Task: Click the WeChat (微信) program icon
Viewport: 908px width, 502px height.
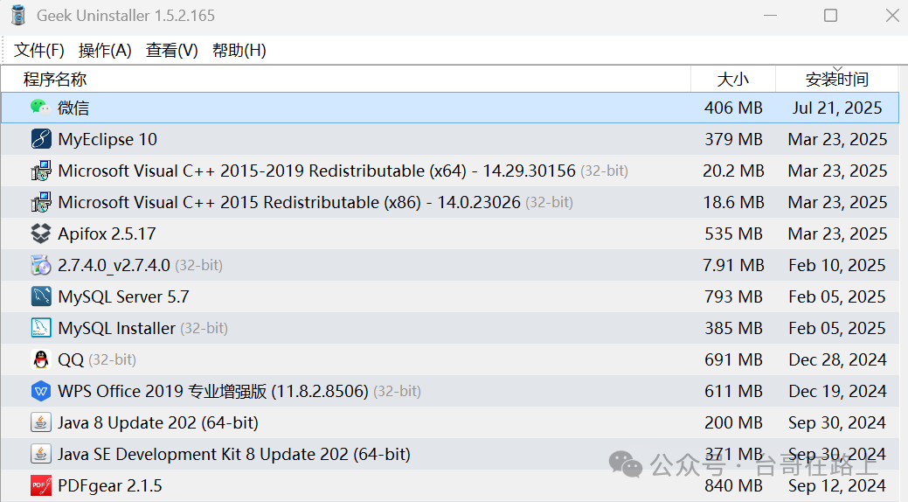Action: tap(40, 108)
